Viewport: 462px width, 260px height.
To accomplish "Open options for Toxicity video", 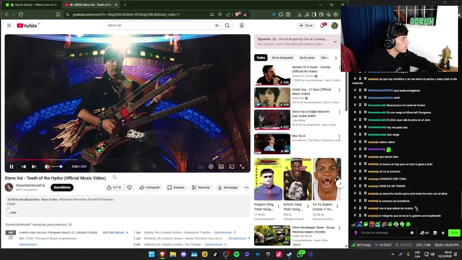I will (339, 68).
